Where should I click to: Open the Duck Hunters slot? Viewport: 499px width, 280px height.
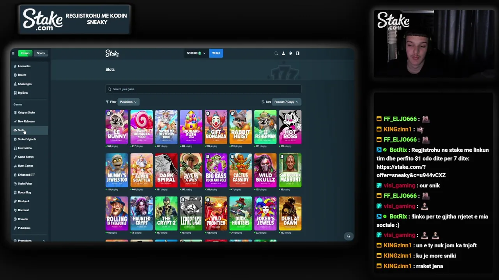(241, 213)
